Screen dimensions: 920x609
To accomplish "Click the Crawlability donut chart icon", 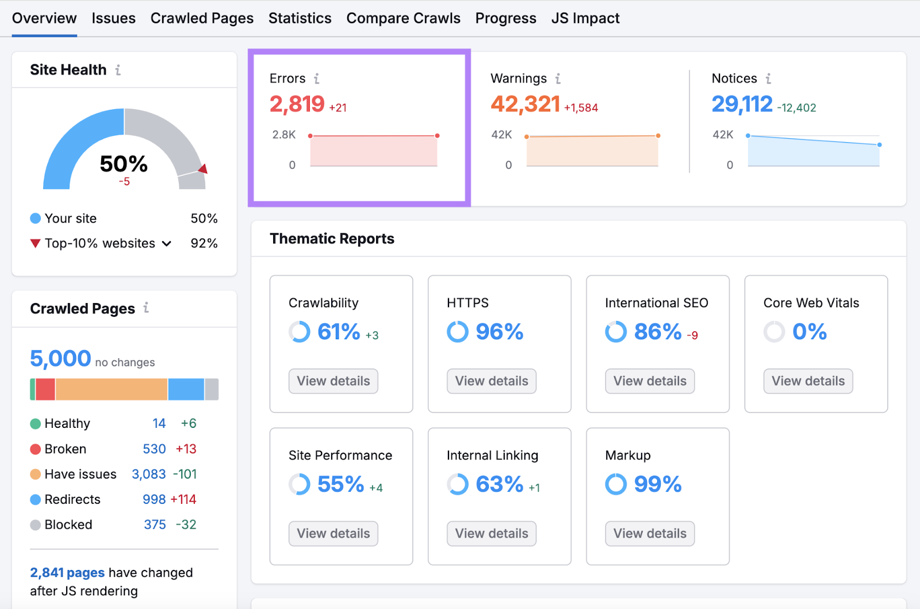I will [300, 332].
